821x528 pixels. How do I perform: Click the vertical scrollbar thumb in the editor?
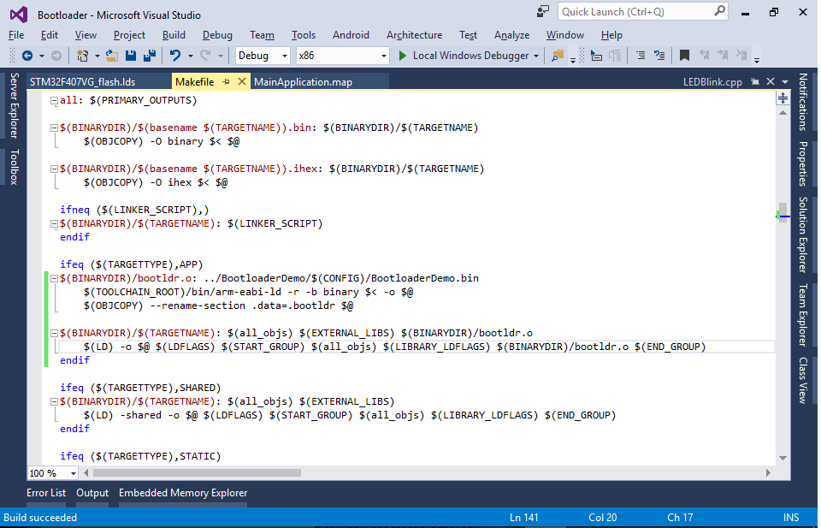[x=783, y=212]
